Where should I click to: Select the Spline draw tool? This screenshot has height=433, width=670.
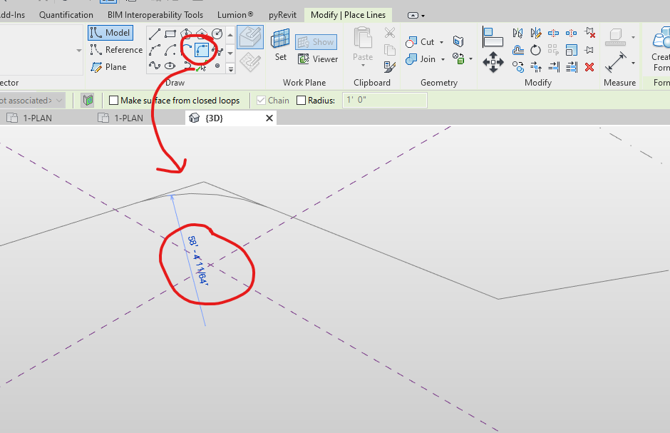pyautogui.click(x=154, y=66)
